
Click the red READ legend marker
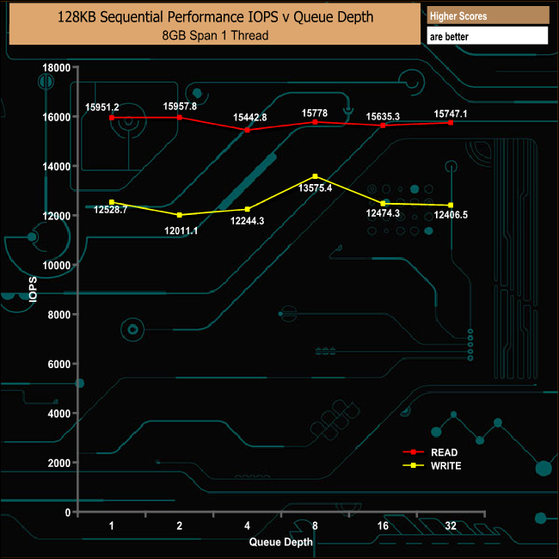coord(413,452)
